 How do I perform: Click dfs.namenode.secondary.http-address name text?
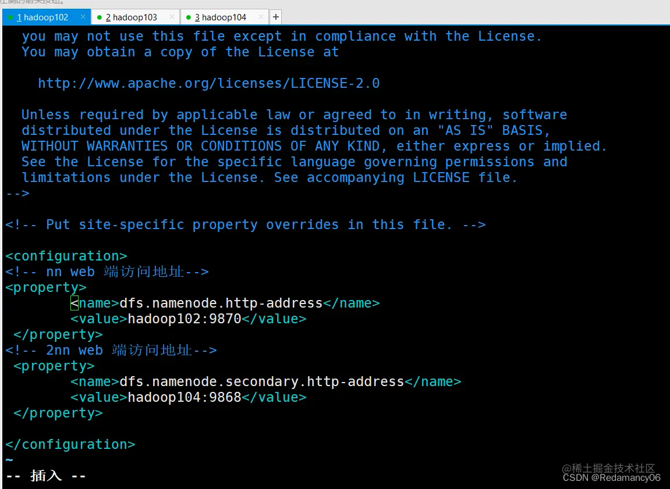262,381
